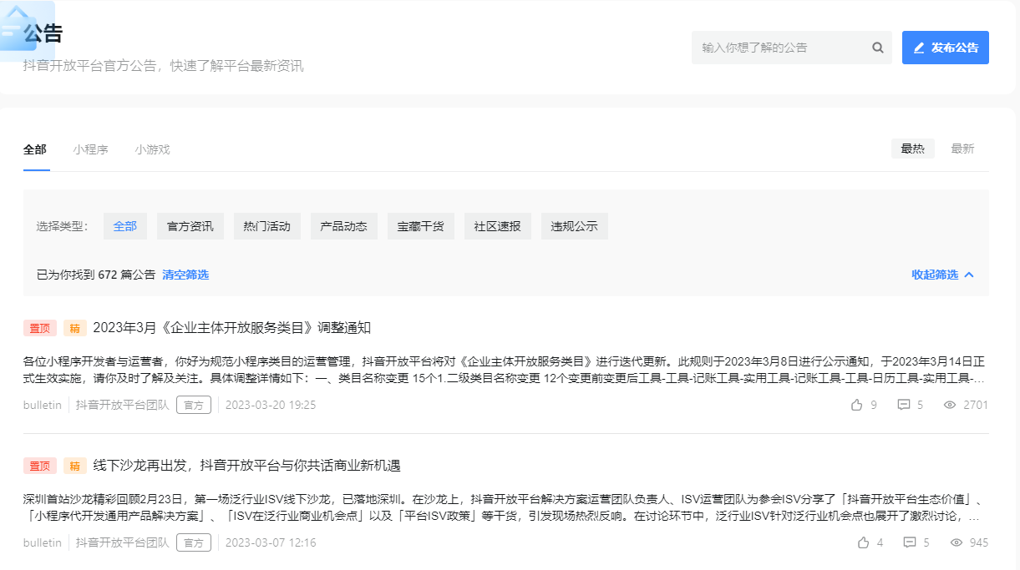Sort announcements by 最热
This screenshot has width=1020, height=570.
(x=912, y=149)
